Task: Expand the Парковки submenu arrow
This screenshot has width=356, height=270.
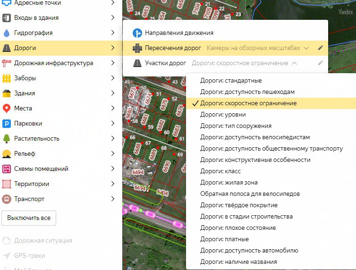Action: (x=113, y=123)
